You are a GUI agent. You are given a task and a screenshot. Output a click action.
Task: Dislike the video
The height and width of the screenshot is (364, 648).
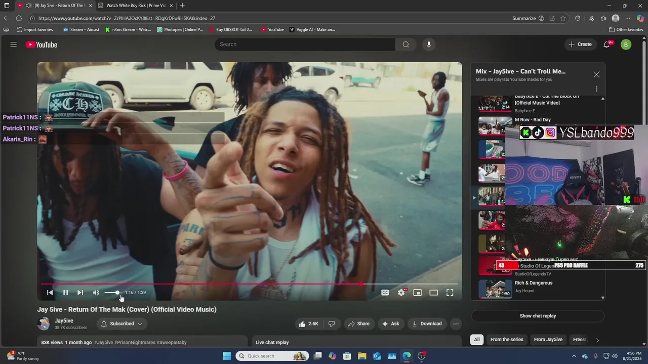[332, 324]
